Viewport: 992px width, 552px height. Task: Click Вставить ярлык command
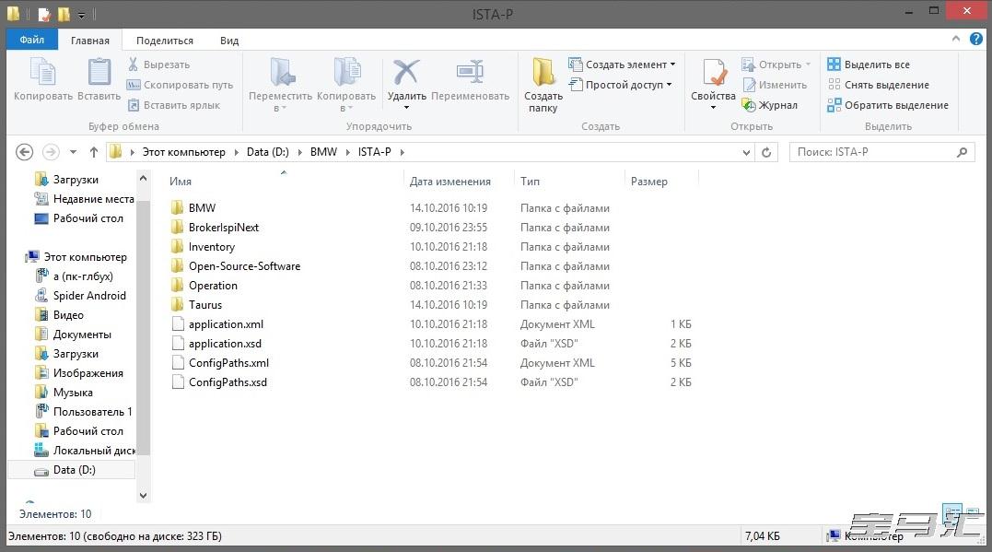[174, 105]
